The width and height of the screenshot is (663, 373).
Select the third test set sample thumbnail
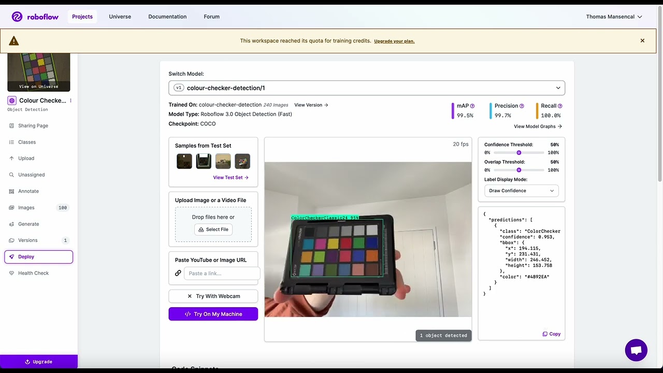[223, 161]
